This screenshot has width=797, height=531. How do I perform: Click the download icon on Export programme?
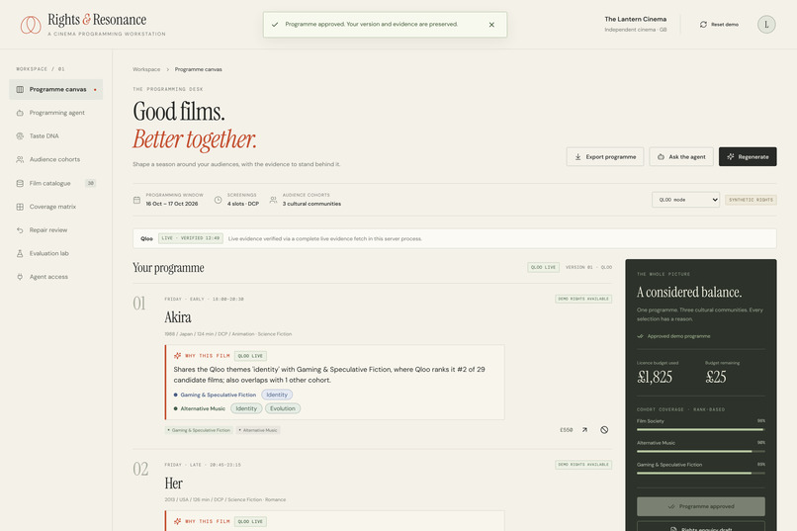(577, 156)
